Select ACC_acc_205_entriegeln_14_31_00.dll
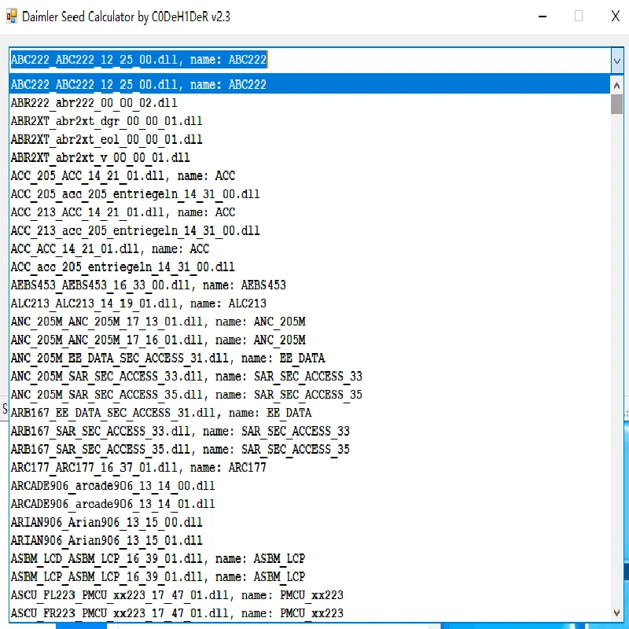Screen dimensions: 629x629 click(x=309, y=267)
